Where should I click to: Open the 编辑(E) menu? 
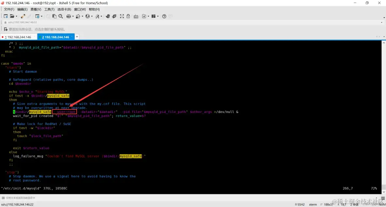(22, 9)
